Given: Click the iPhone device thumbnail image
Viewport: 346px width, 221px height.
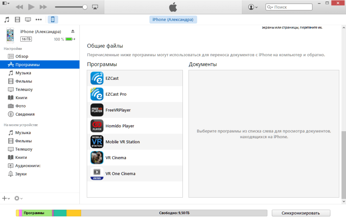Looking at the screenshot, I should click(x=10, y=35).
